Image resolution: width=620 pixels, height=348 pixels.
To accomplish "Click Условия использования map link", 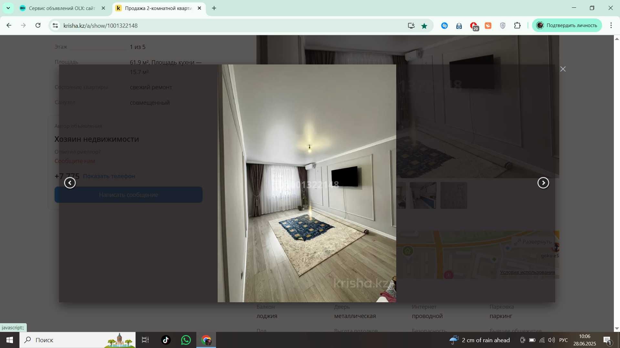I will [527, 272].
